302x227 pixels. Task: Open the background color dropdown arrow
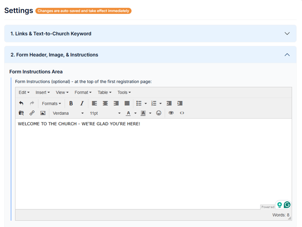[x=150, y=113]
